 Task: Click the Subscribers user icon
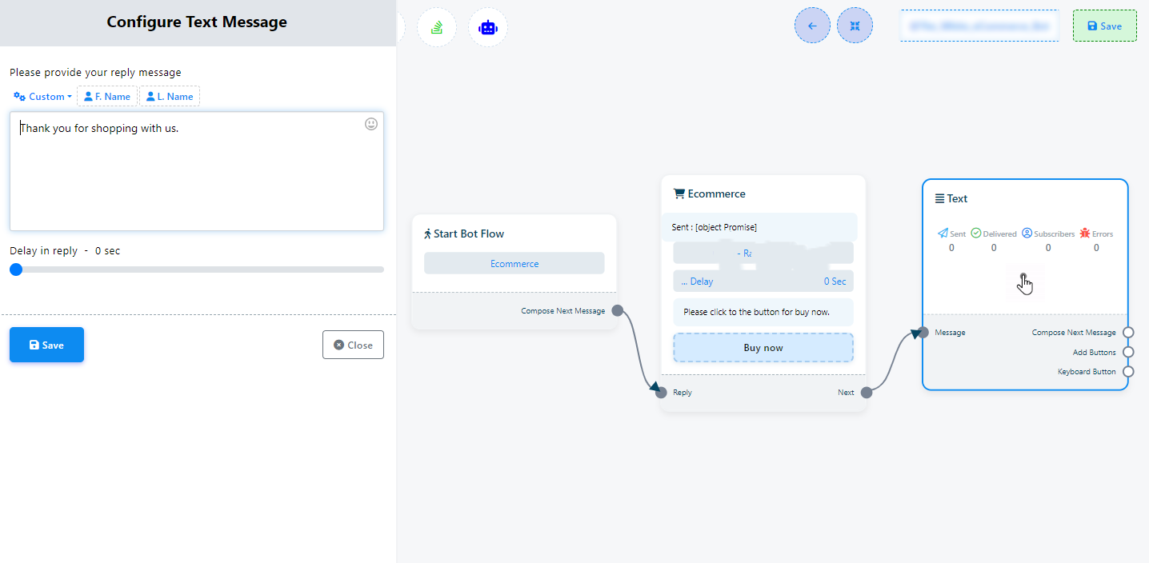[x=1027, y=234]
